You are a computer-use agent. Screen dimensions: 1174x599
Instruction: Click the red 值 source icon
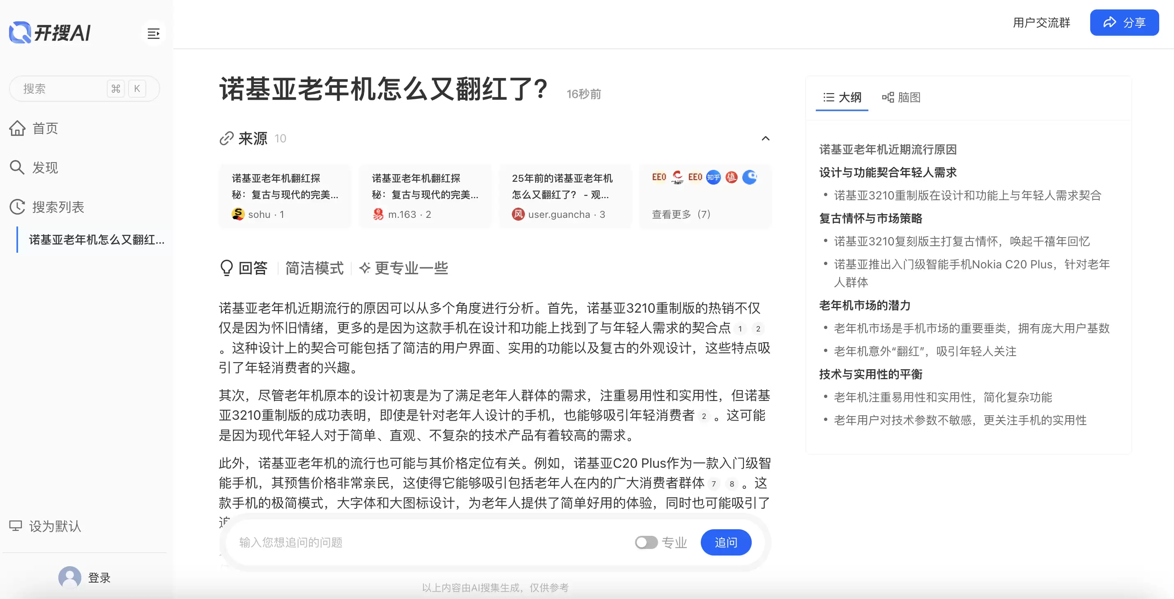[x=732, y=177]
